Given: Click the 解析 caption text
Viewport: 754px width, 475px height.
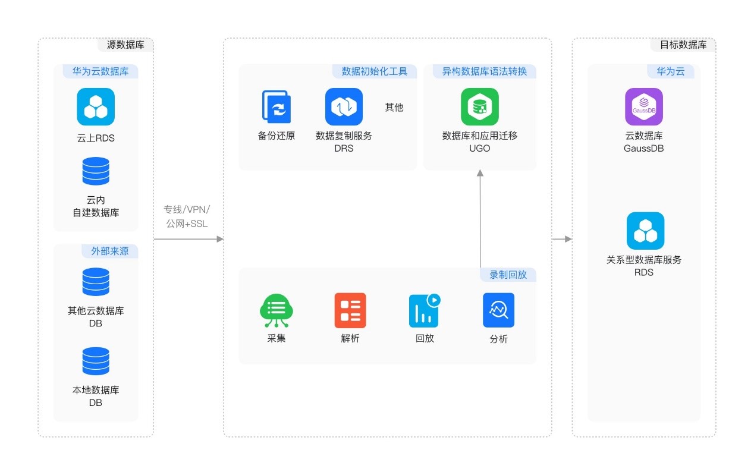Looking at the screenshot, I should pyautogui.click(x=350, y=338).
